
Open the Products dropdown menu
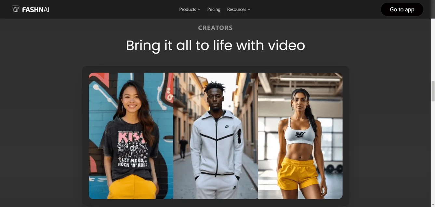click(190, 9)
